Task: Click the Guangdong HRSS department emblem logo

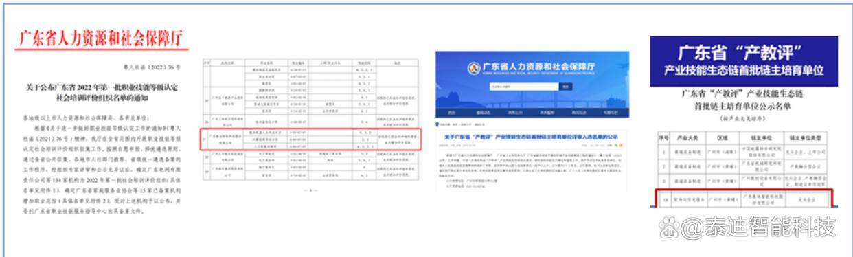Action: click(474, 68)
